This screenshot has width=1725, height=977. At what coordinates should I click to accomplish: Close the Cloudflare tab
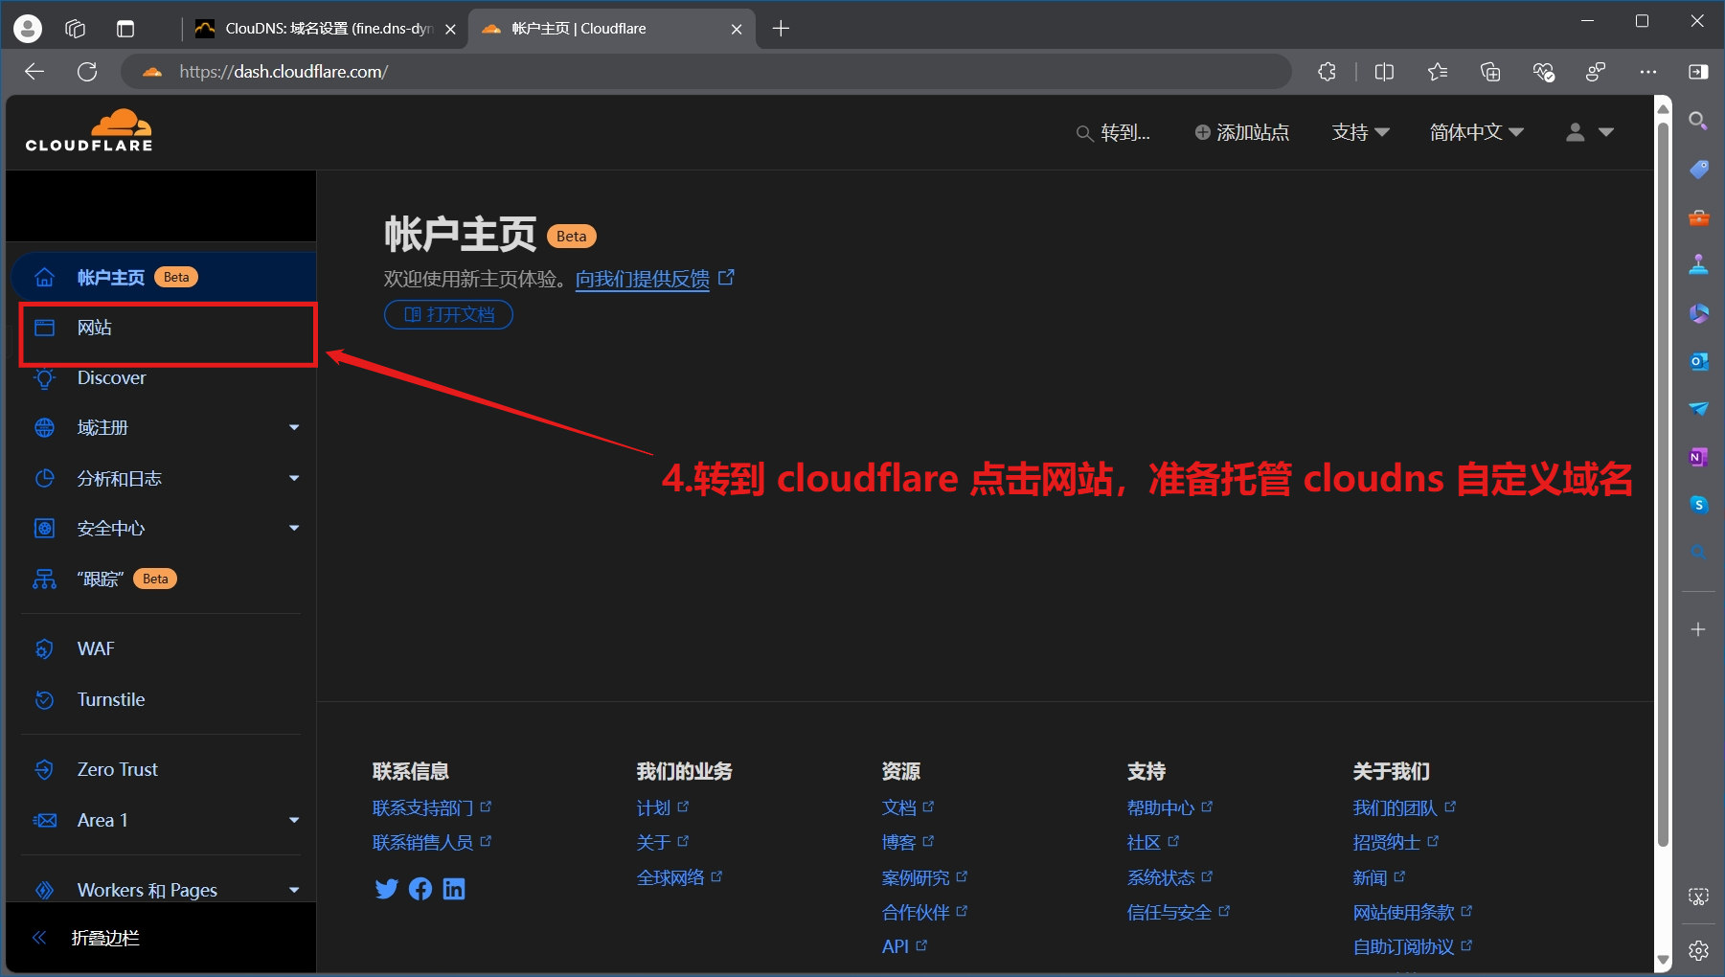(737, 29)
